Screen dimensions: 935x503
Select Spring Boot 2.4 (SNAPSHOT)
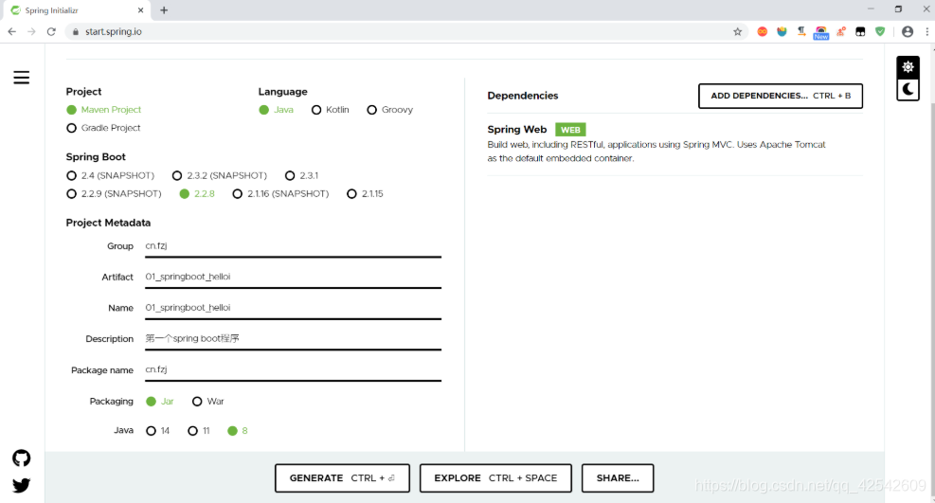pyautogui.click(x=110, y=176)
